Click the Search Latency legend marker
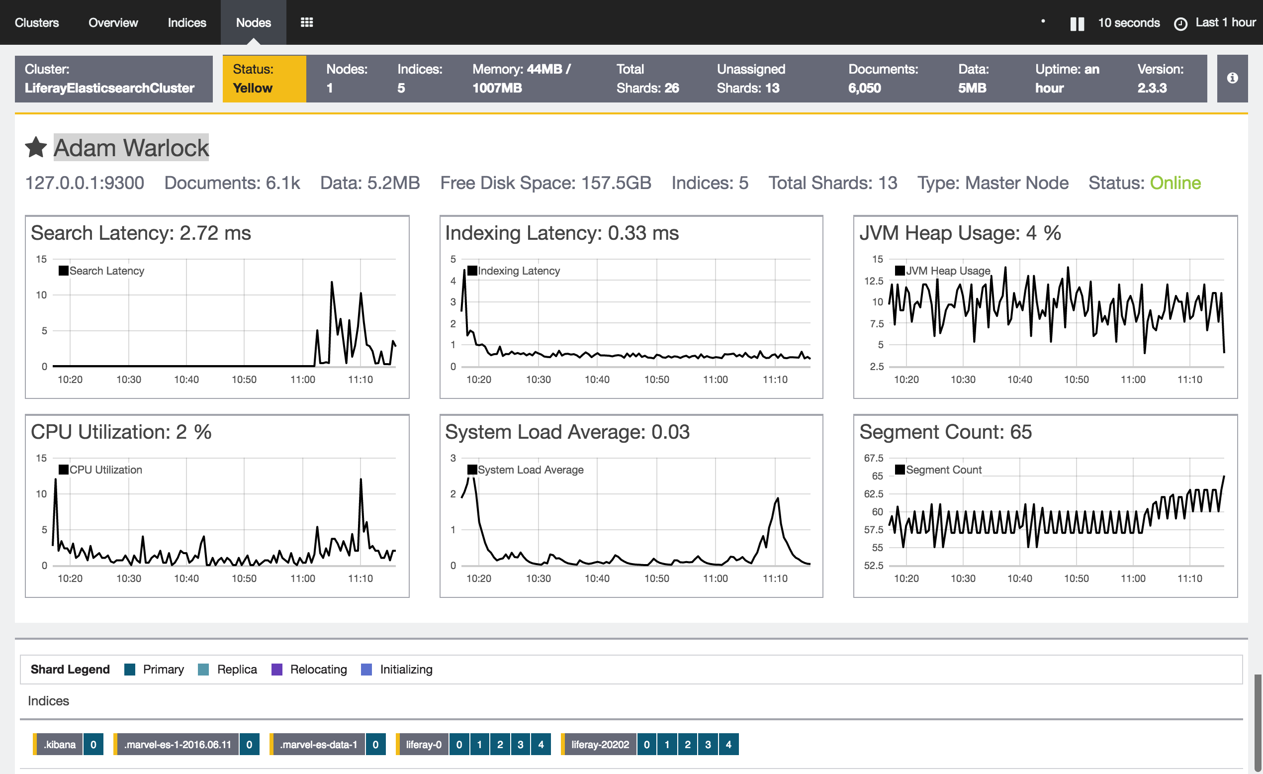 tap(64, 270)
